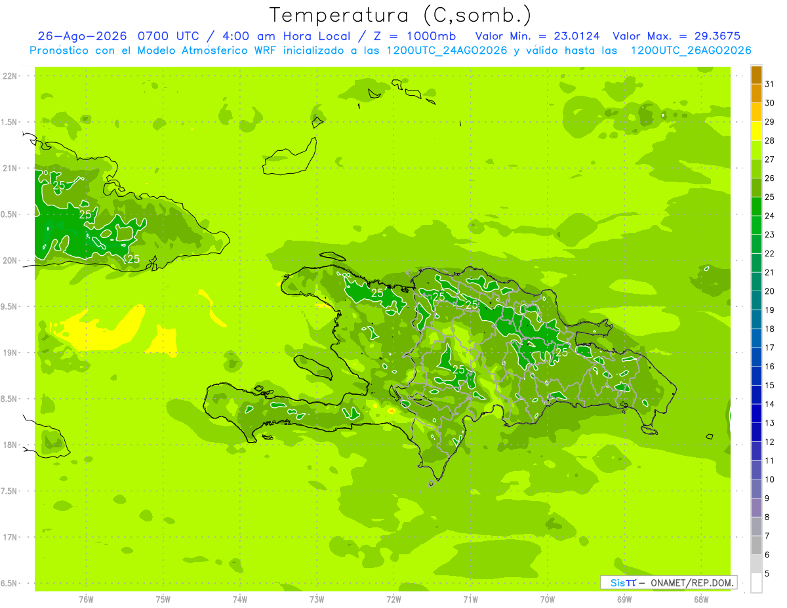Screen dimensions: 787x608
Task: Click the '75W' longitude axis label
Action: point(163,599)
